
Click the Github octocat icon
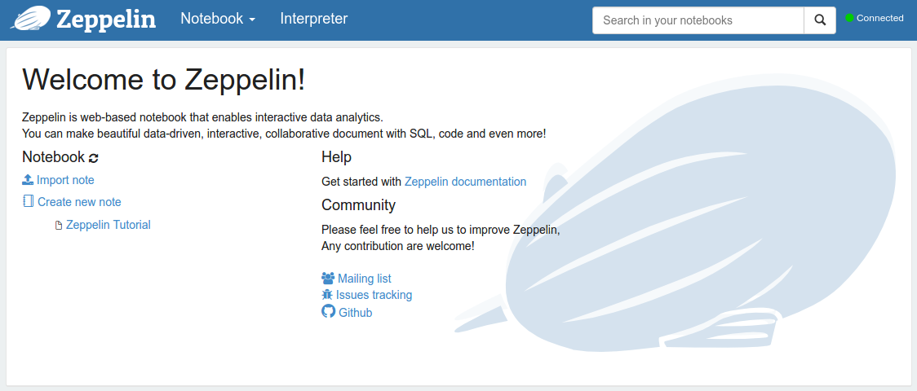click(x=329, y=312)
